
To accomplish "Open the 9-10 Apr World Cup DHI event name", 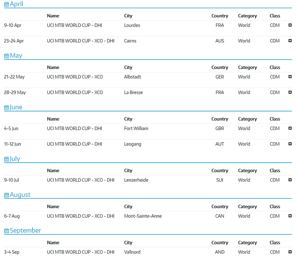I will point(74,25).
